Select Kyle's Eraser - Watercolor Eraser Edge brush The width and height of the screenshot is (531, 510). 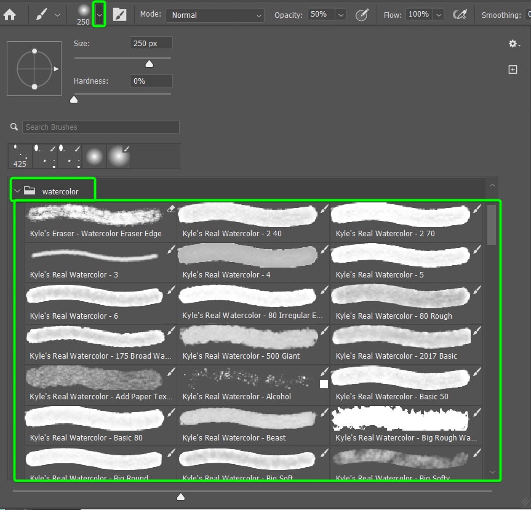pyautogui.click(x=100, y=222)
